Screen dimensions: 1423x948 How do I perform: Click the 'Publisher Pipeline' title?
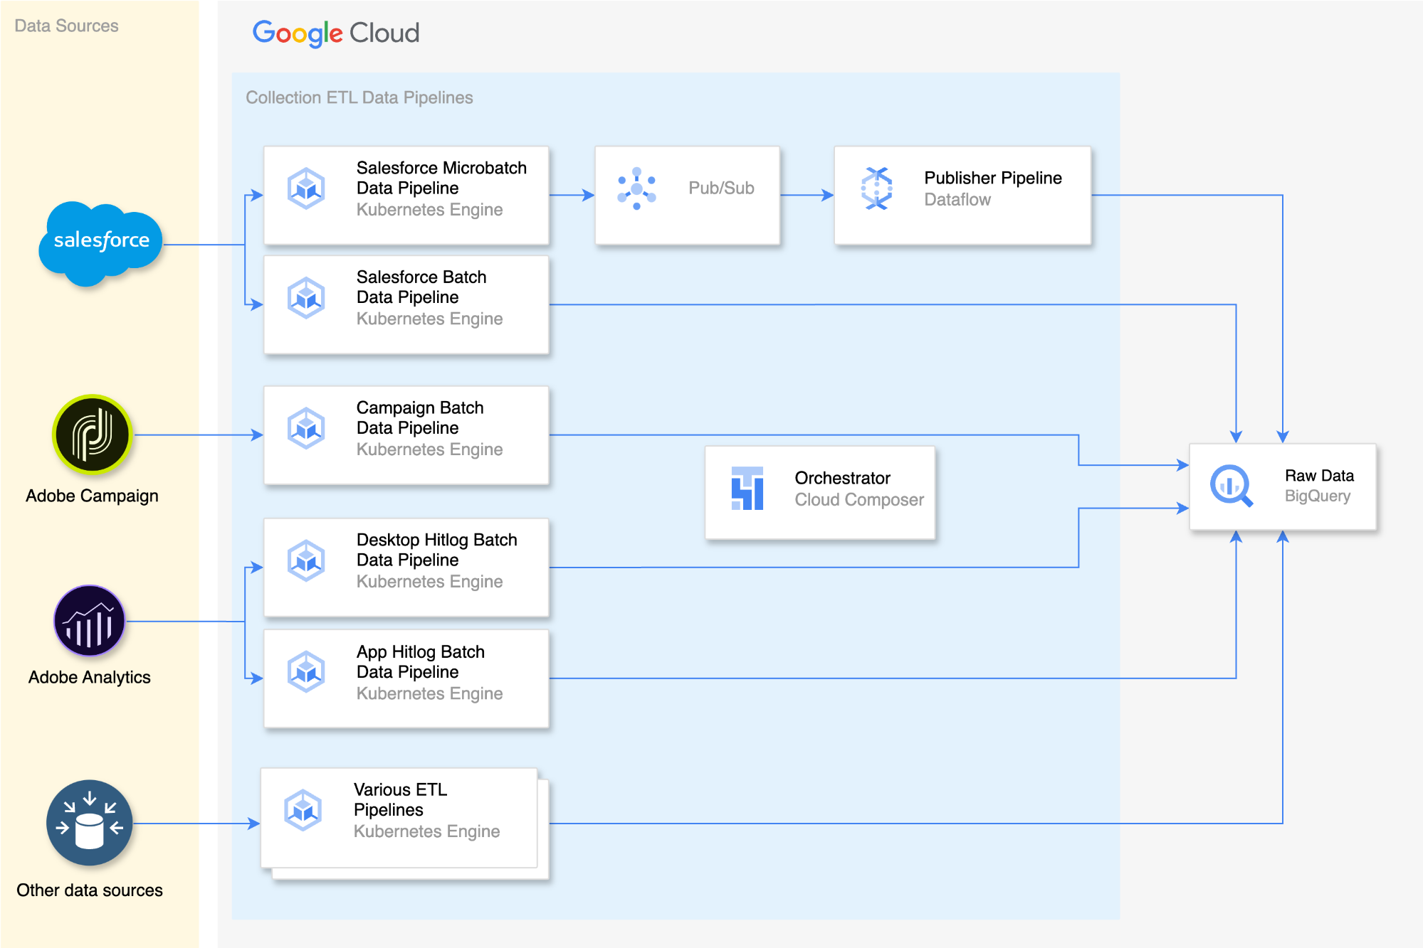tap(992, 178)
